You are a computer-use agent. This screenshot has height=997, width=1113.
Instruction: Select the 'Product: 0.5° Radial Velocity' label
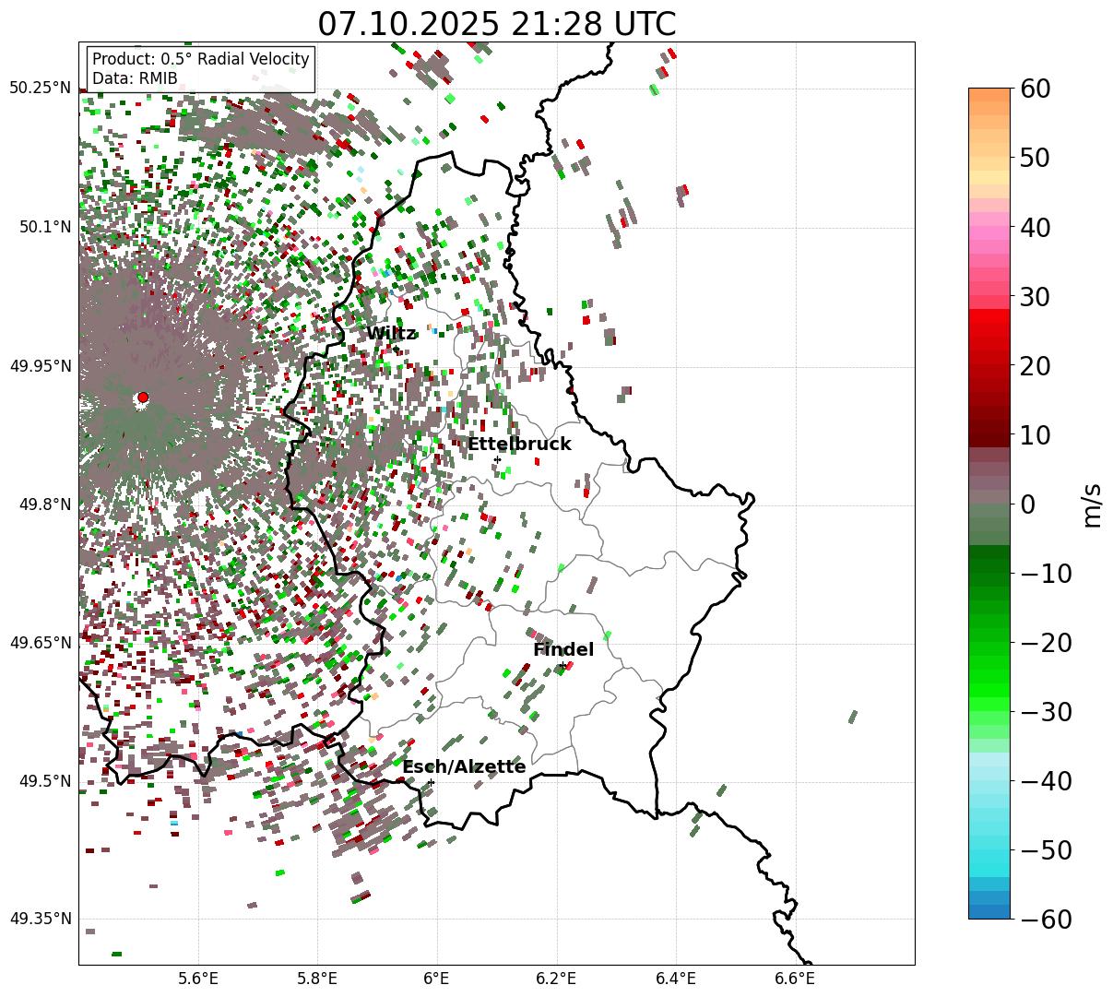(201, 60)
